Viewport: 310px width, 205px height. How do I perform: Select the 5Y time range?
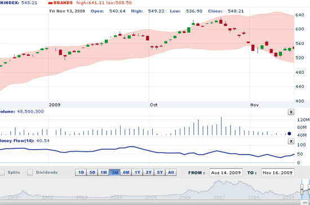pos(160,172)
